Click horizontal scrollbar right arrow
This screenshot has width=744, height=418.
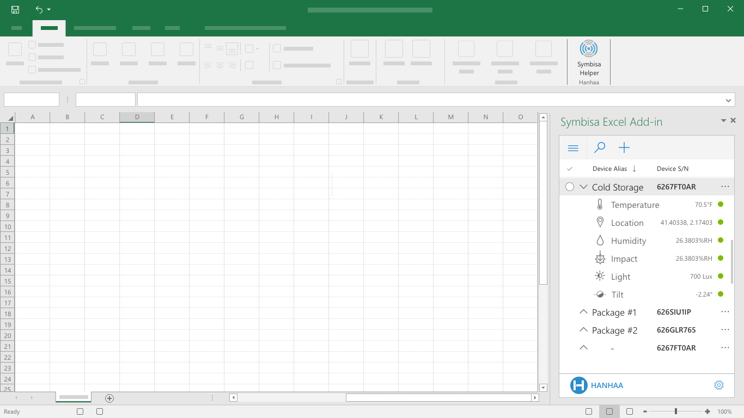pos(535,398)
